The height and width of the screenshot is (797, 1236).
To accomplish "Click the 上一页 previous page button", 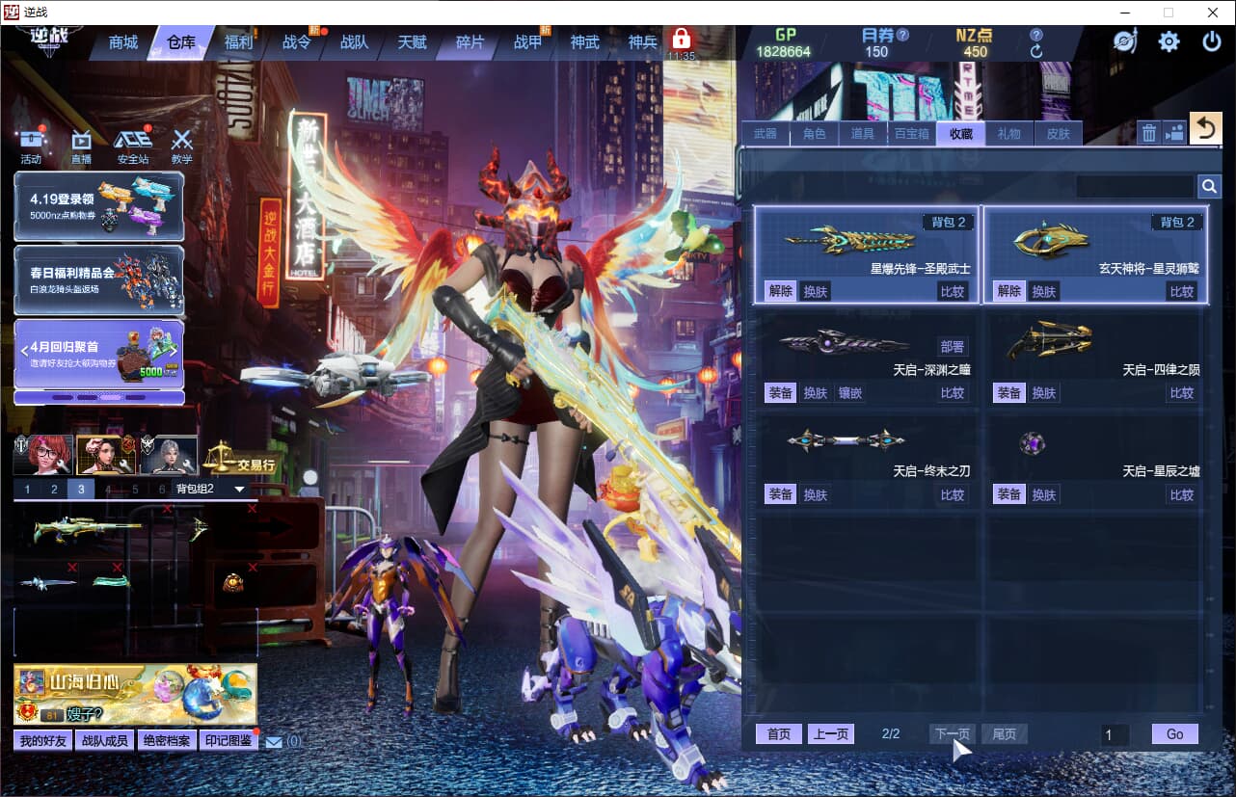I will pyautogui.click(x=831, y=734).
